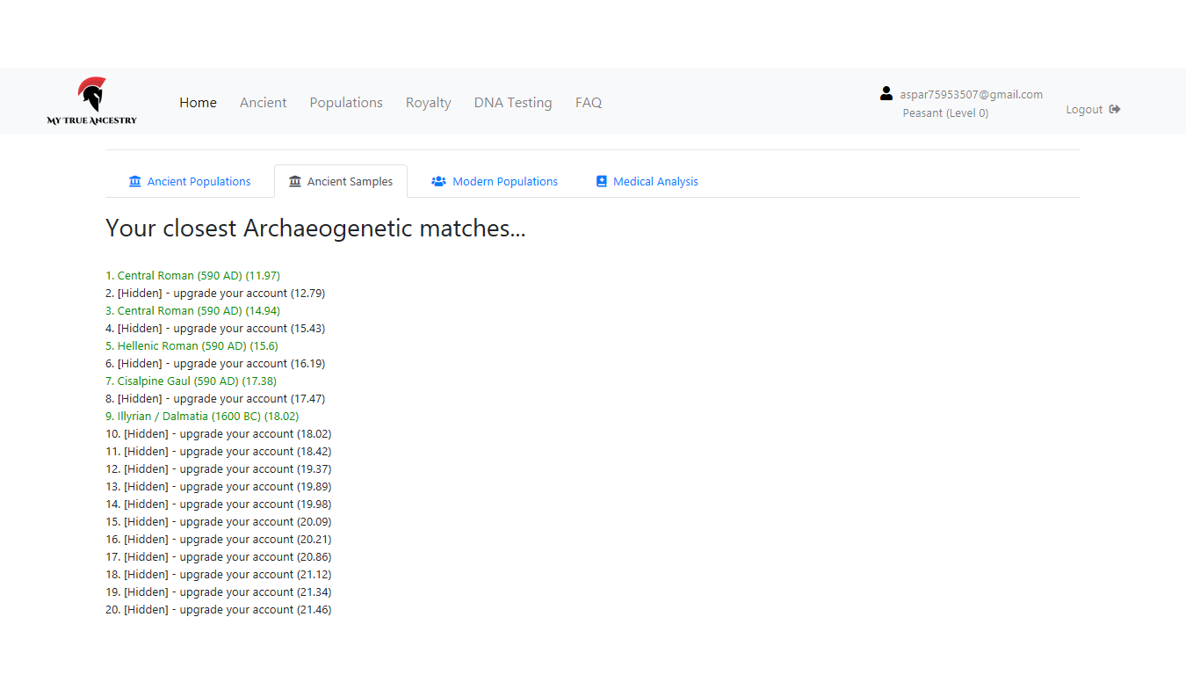Image resolution: width=1200 pixels, height=675 pixels.
Task: Click hidden match 14 with score (19.98)
Action: [x=219, y=504]
